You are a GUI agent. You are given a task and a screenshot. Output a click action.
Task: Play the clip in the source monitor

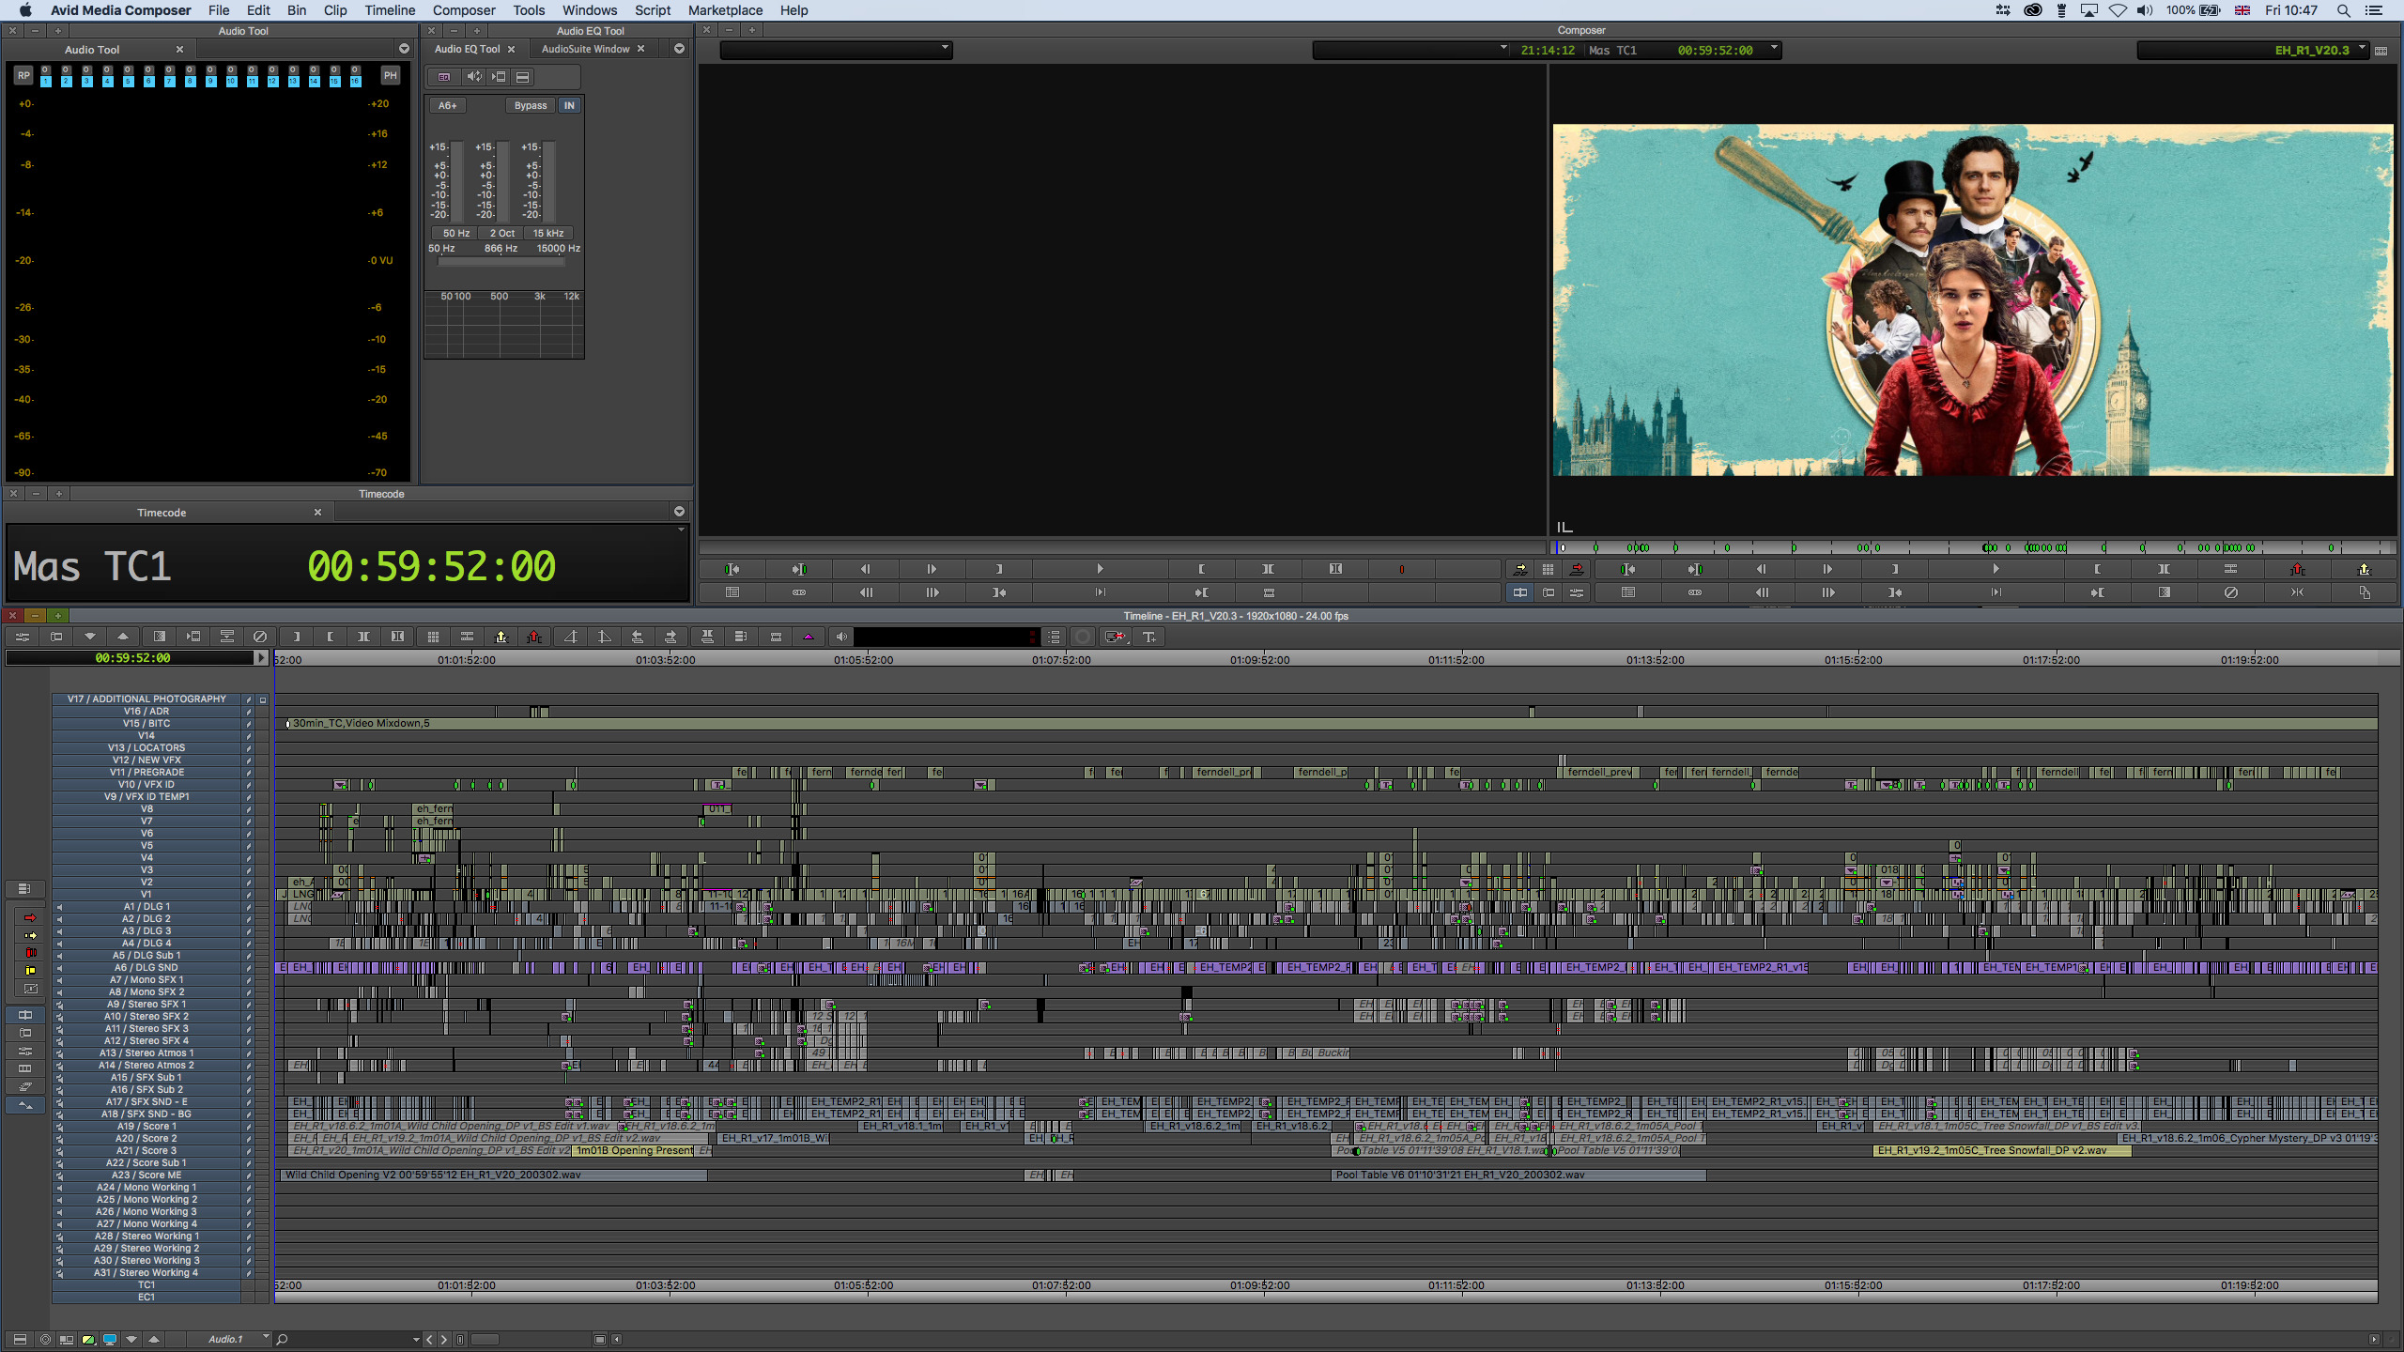click(x=1100, y=569)
